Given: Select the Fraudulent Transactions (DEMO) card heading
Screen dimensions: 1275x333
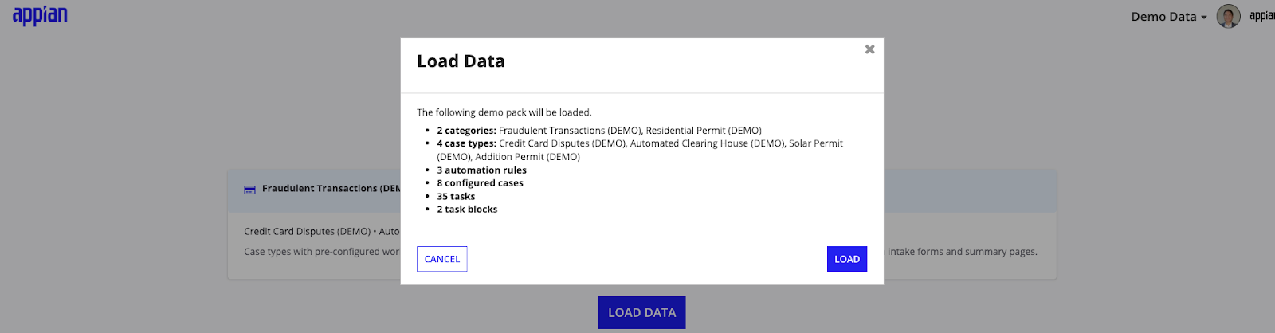Looking at the screenshot, I should 331,189.
